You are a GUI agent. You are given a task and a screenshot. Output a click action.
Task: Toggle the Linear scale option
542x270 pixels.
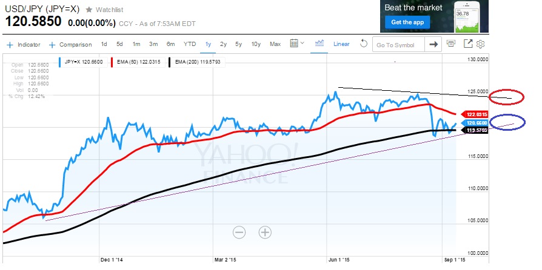click(341, 44)
